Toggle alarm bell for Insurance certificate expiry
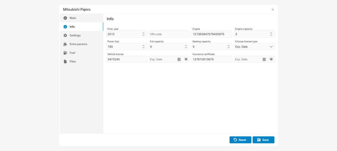337x151 pixels. pyautogui.click(x=271, y=59)
